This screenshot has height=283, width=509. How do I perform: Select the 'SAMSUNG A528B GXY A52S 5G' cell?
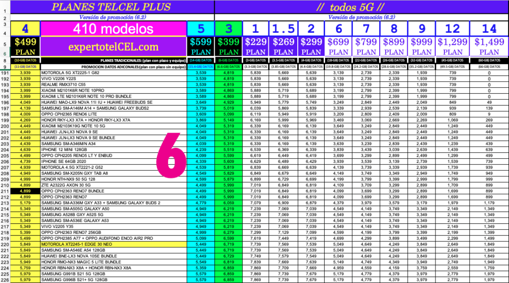pyautogui.click(x=113, y=214)
